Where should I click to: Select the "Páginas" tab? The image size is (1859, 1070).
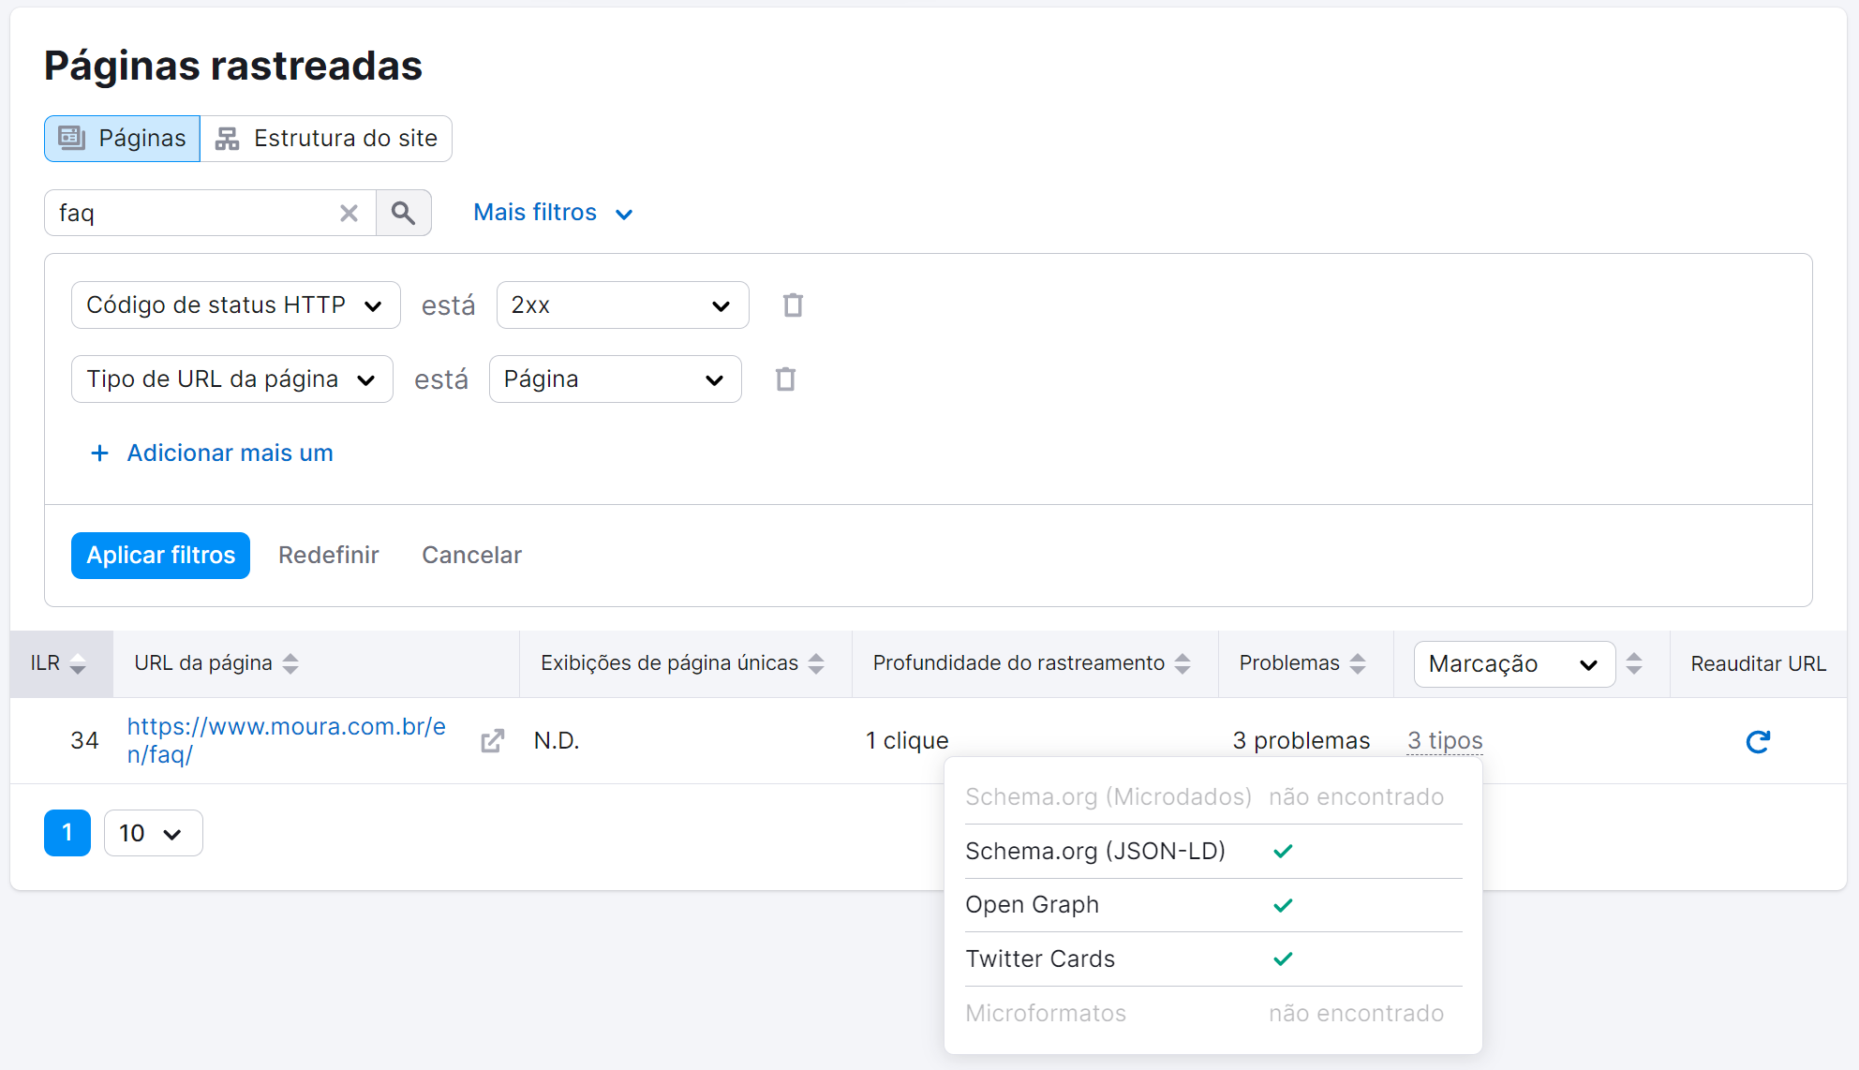pos(121,138)
